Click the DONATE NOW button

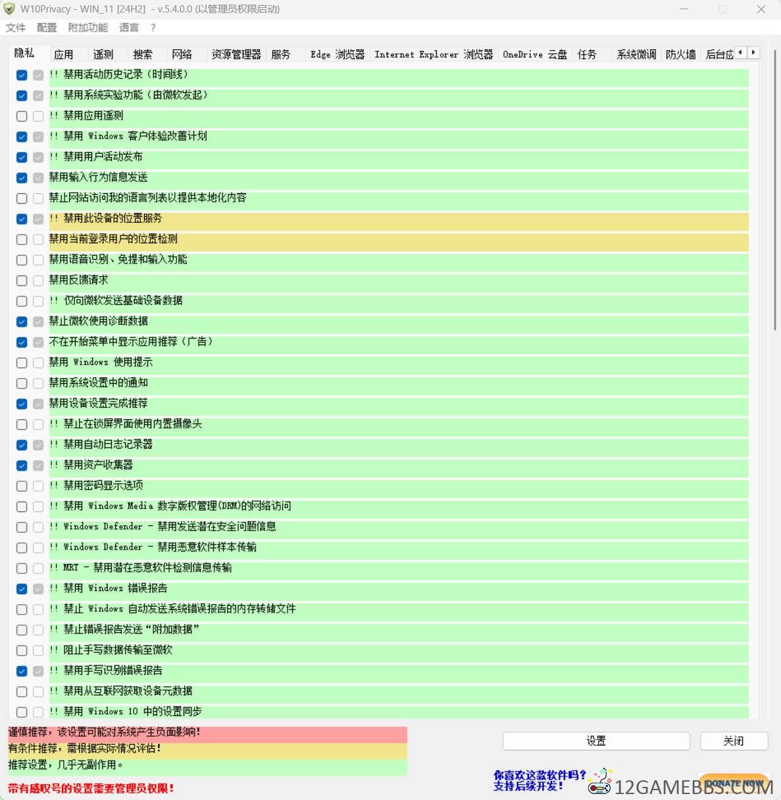click(734, 783)
